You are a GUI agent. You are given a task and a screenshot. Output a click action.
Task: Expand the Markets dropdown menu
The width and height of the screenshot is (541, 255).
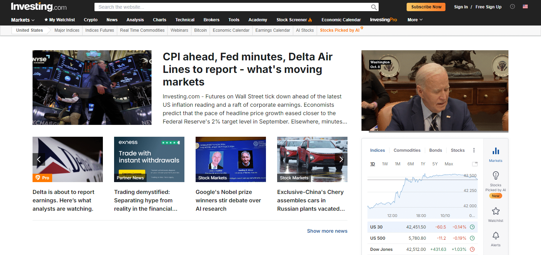tap(23, 20)
